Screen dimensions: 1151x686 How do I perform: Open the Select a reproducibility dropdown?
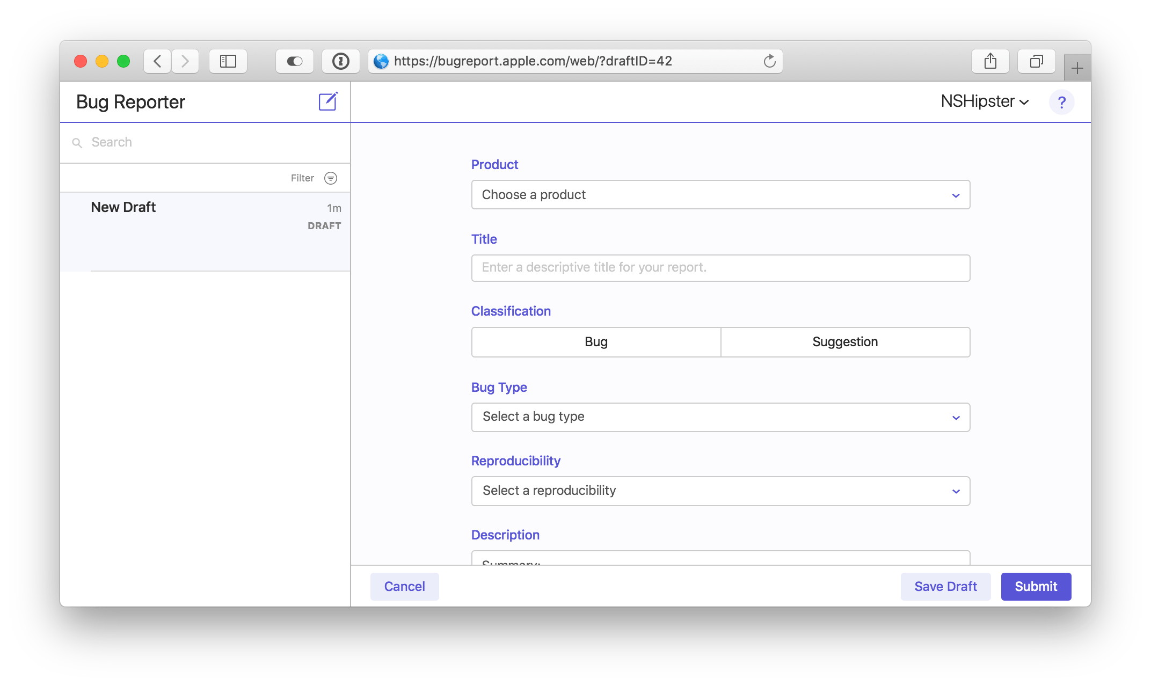pyautogui.click(x=720, y=491)
